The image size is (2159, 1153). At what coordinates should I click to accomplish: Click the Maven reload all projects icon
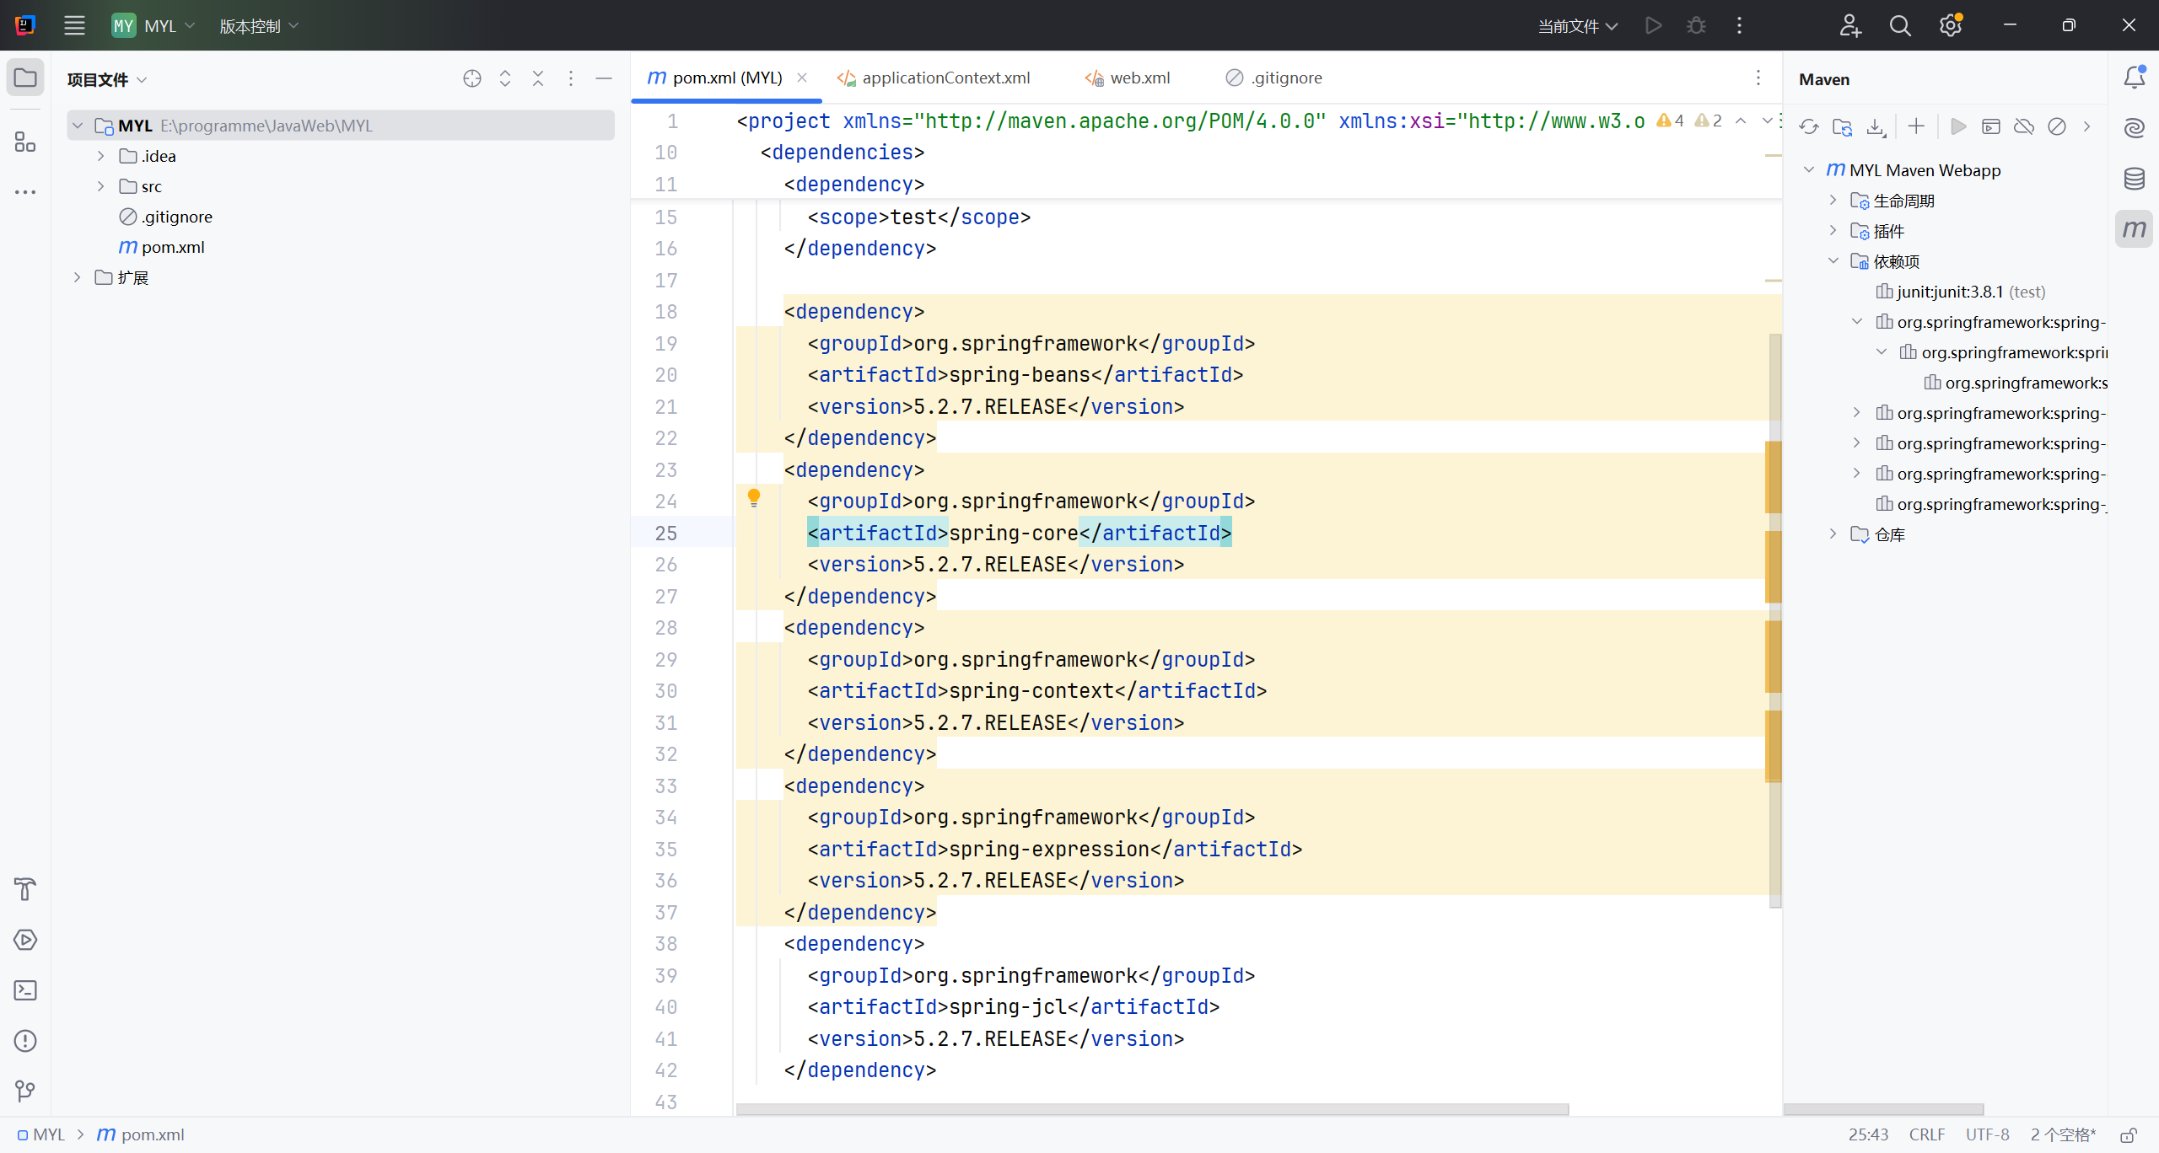point(1808,126)
